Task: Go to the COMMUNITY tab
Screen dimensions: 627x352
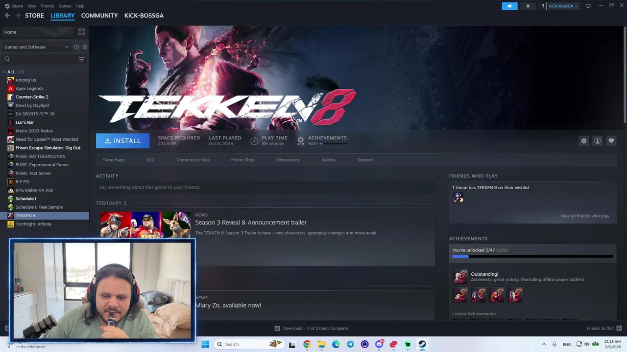Action: (99, 16)
